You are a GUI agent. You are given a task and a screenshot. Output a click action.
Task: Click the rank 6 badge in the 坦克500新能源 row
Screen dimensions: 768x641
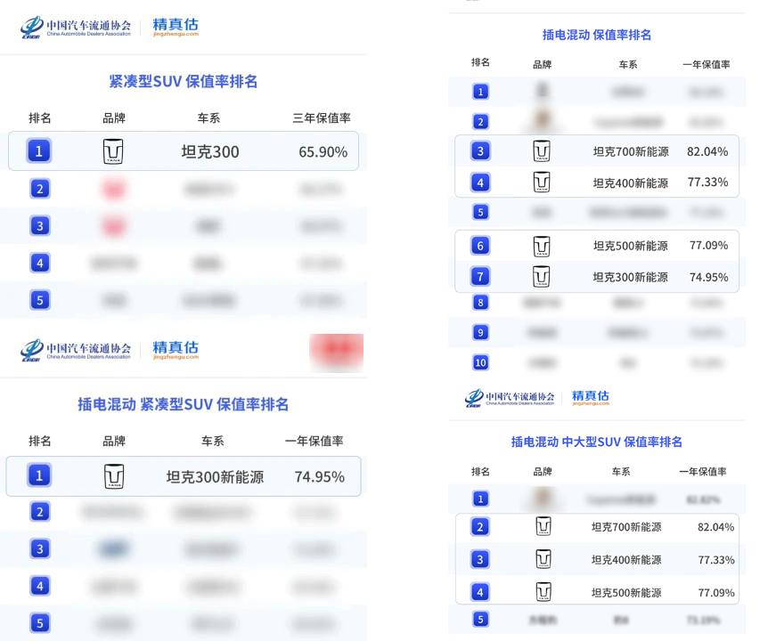(x=480, y=246)
